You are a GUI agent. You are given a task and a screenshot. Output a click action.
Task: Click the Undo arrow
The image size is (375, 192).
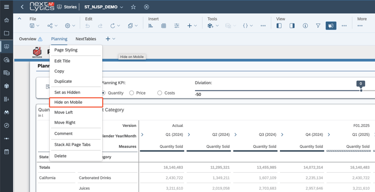point(88,26)
